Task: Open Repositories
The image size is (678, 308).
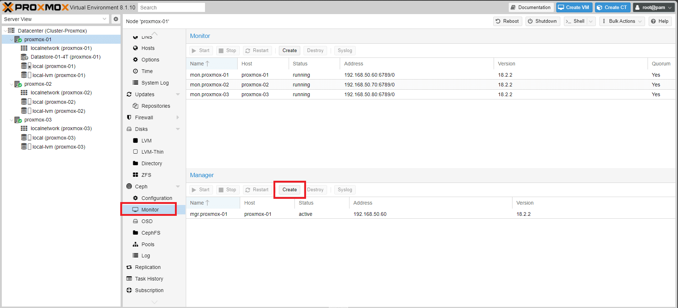Action: 156,106
